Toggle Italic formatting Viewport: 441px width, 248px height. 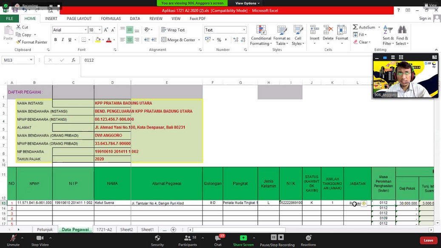coord(63,40)
